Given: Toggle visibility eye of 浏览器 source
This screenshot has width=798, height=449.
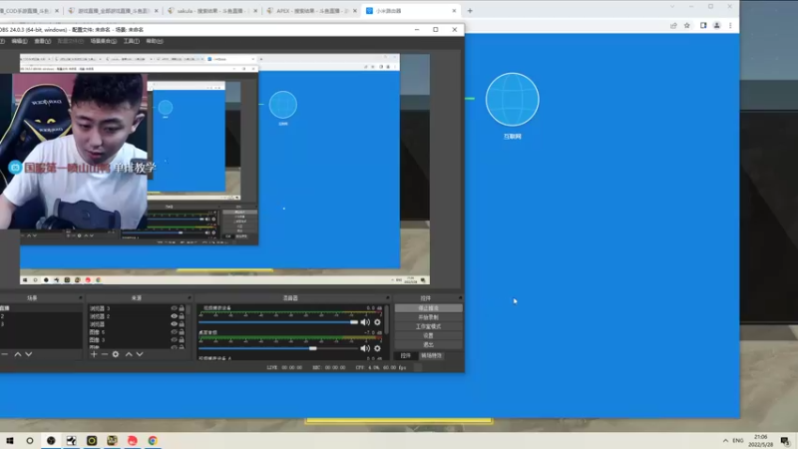Looking at the screenshot, I should (174, 324).
